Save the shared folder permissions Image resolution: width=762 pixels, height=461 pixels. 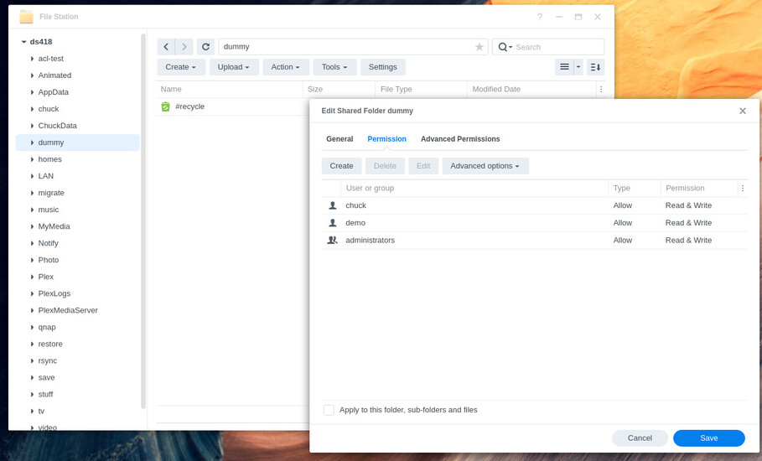click(708, 438)
